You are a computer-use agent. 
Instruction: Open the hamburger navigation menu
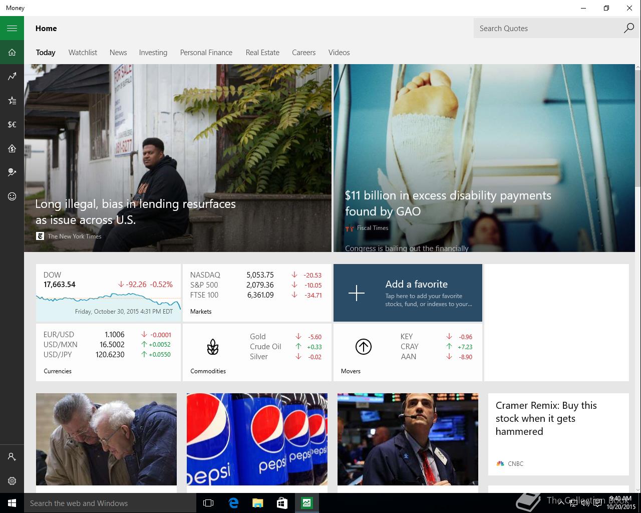click(x=12, y=28)
